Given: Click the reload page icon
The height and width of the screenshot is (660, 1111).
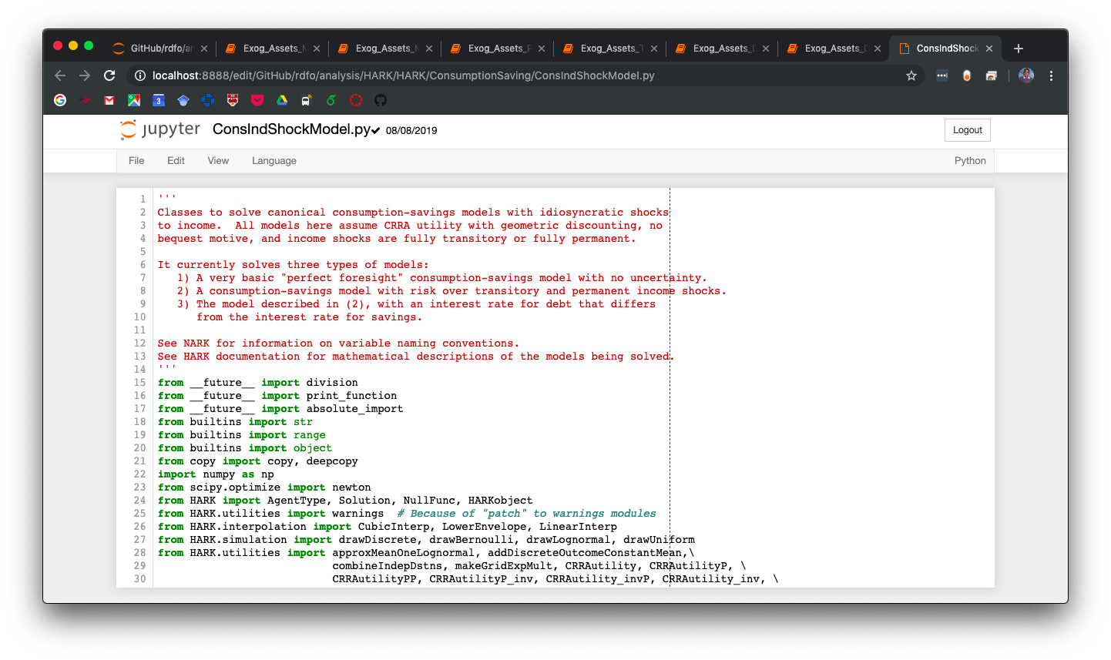Looking at the screenshot, I should point(109,75).
